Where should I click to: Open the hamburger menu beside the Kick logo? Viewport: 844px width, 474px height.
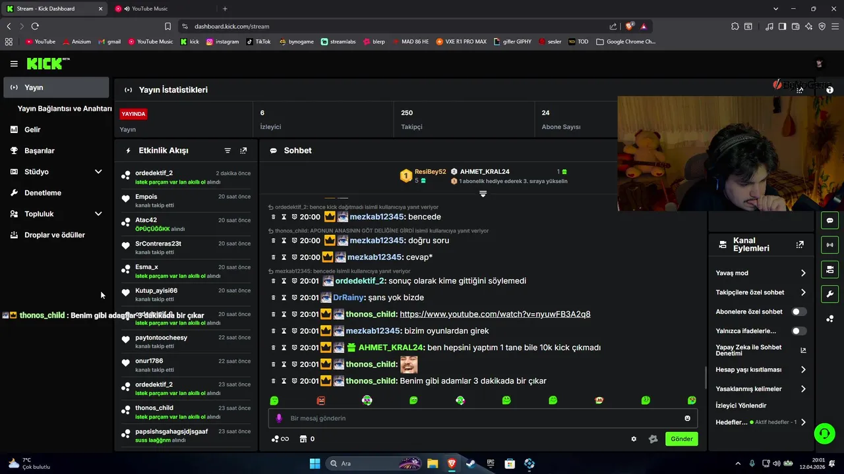coord(14,64)
